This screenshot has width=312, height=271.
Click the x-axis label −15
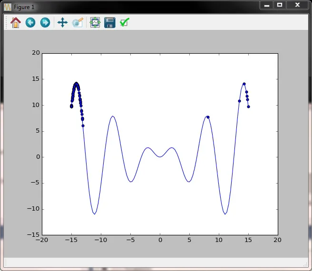point(71,240)
